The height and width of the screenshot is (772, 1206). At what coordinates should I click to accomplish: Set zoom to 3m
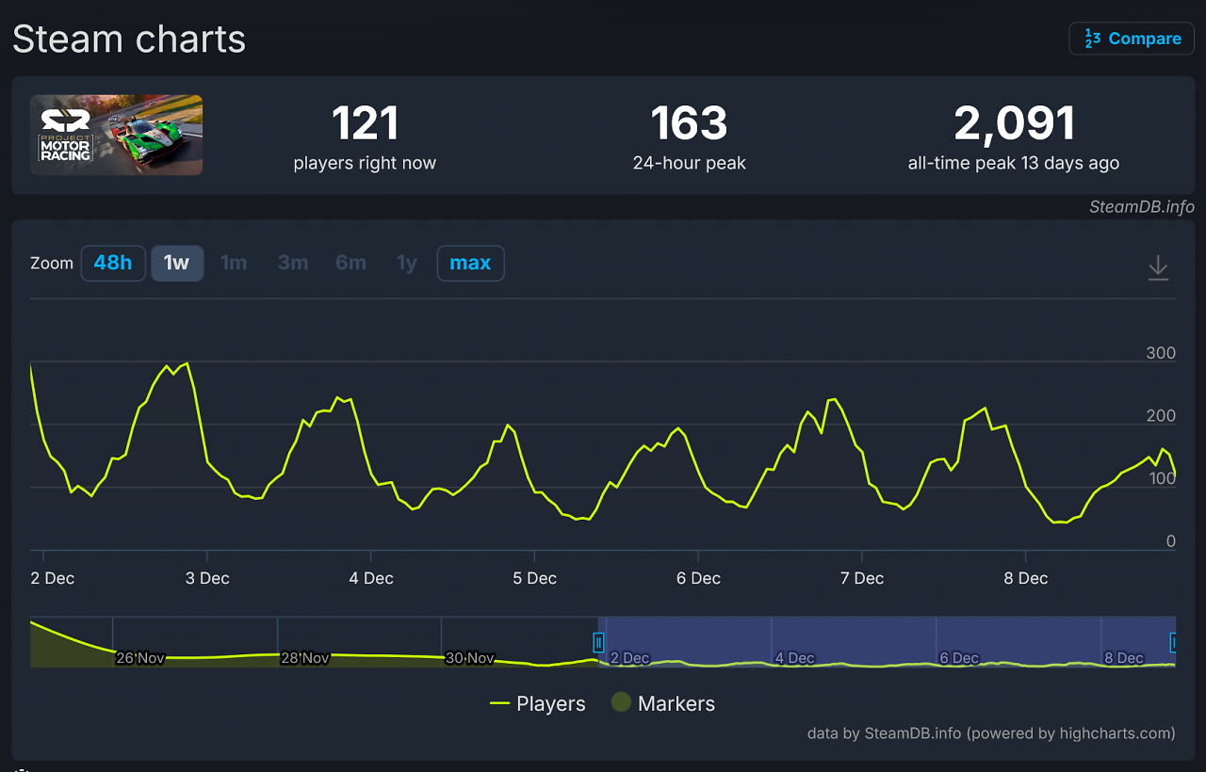pyautogui.click(x=293, y=263)
